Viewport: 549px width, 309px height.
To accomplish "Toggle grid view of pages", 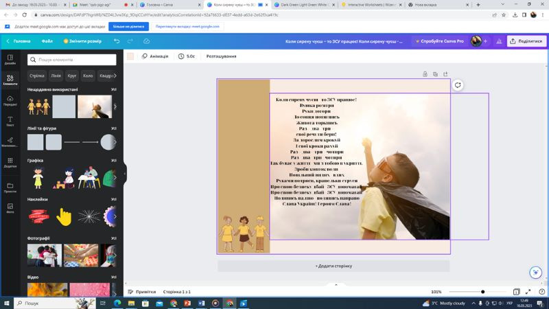I will coord(516,291).
